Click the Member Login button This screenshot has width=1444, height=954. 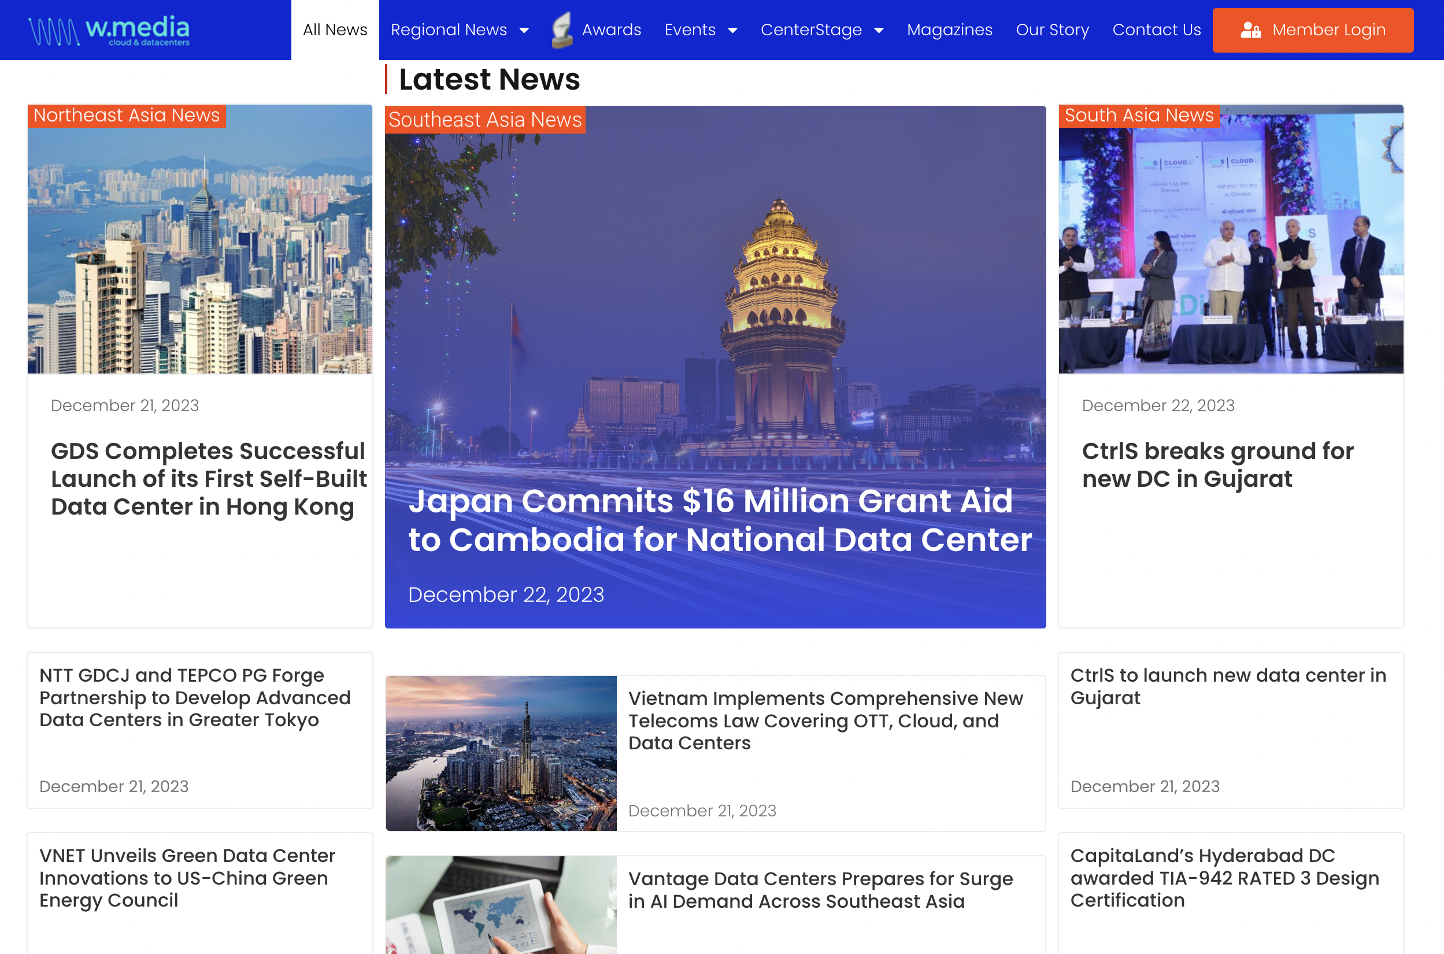point(1313,30)
